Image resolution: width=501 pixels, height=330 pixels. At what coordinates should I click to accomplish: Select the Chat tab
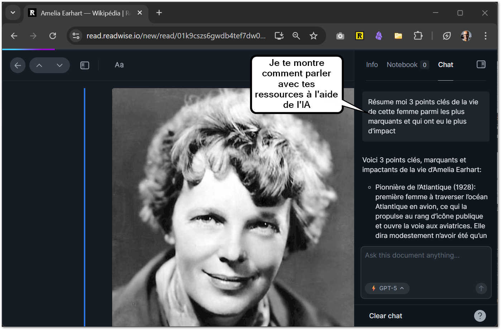pyautogui.click(x=445, y=65)
